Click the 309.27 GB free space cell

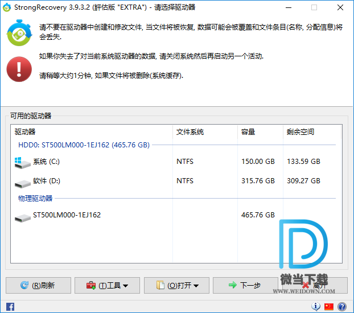tap(303, 181)
